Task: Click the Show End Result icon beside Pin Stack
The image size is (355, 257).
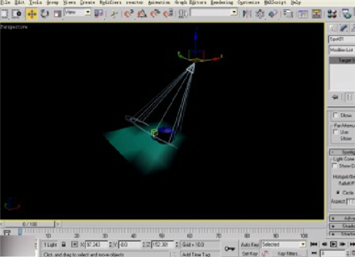Action: pos(349,97)
